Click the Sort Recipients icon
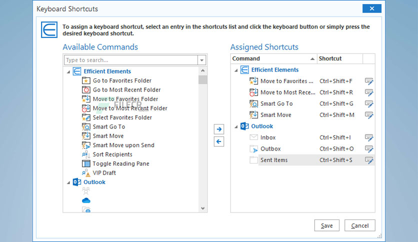This screenshot has width=418, height=242. click(x=86, y=154)
